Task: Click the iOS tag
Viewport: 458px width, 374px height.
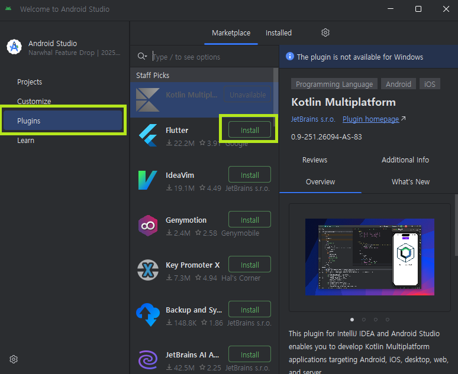Action: pos(430,84)
